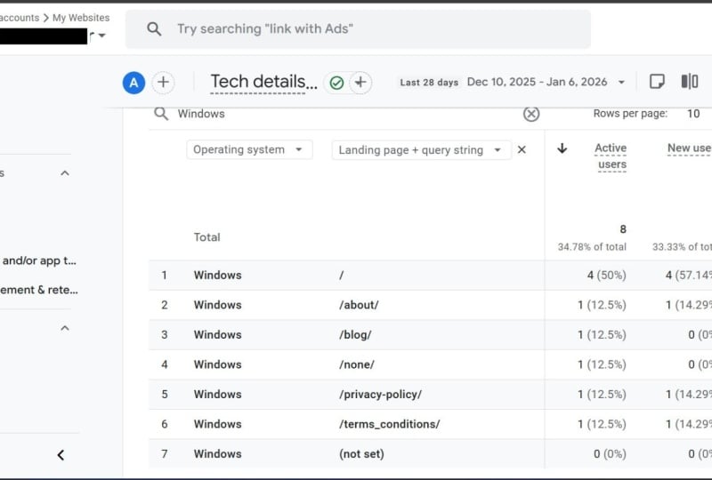Screen dimensions: 712x480
Task: Change rows per page value 10
Action: tap(693, 114)
